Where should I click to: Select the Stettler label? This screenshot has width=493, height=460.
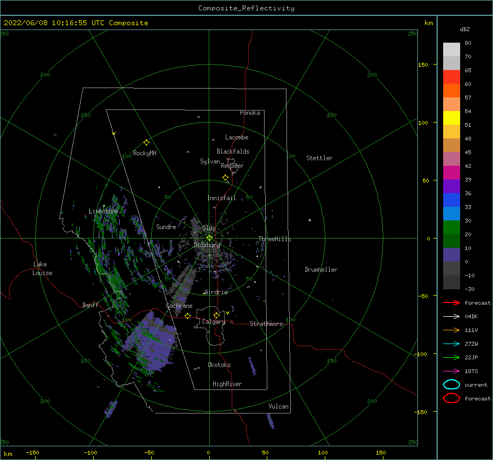click(319, 158)
